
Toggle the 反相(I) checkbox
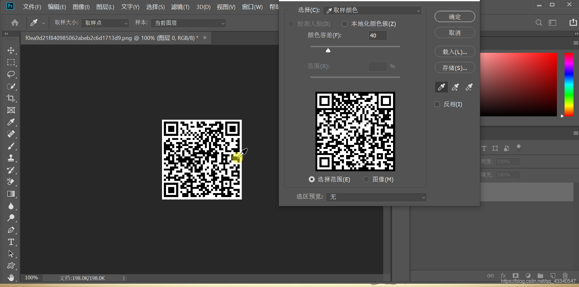coord(437,104)
